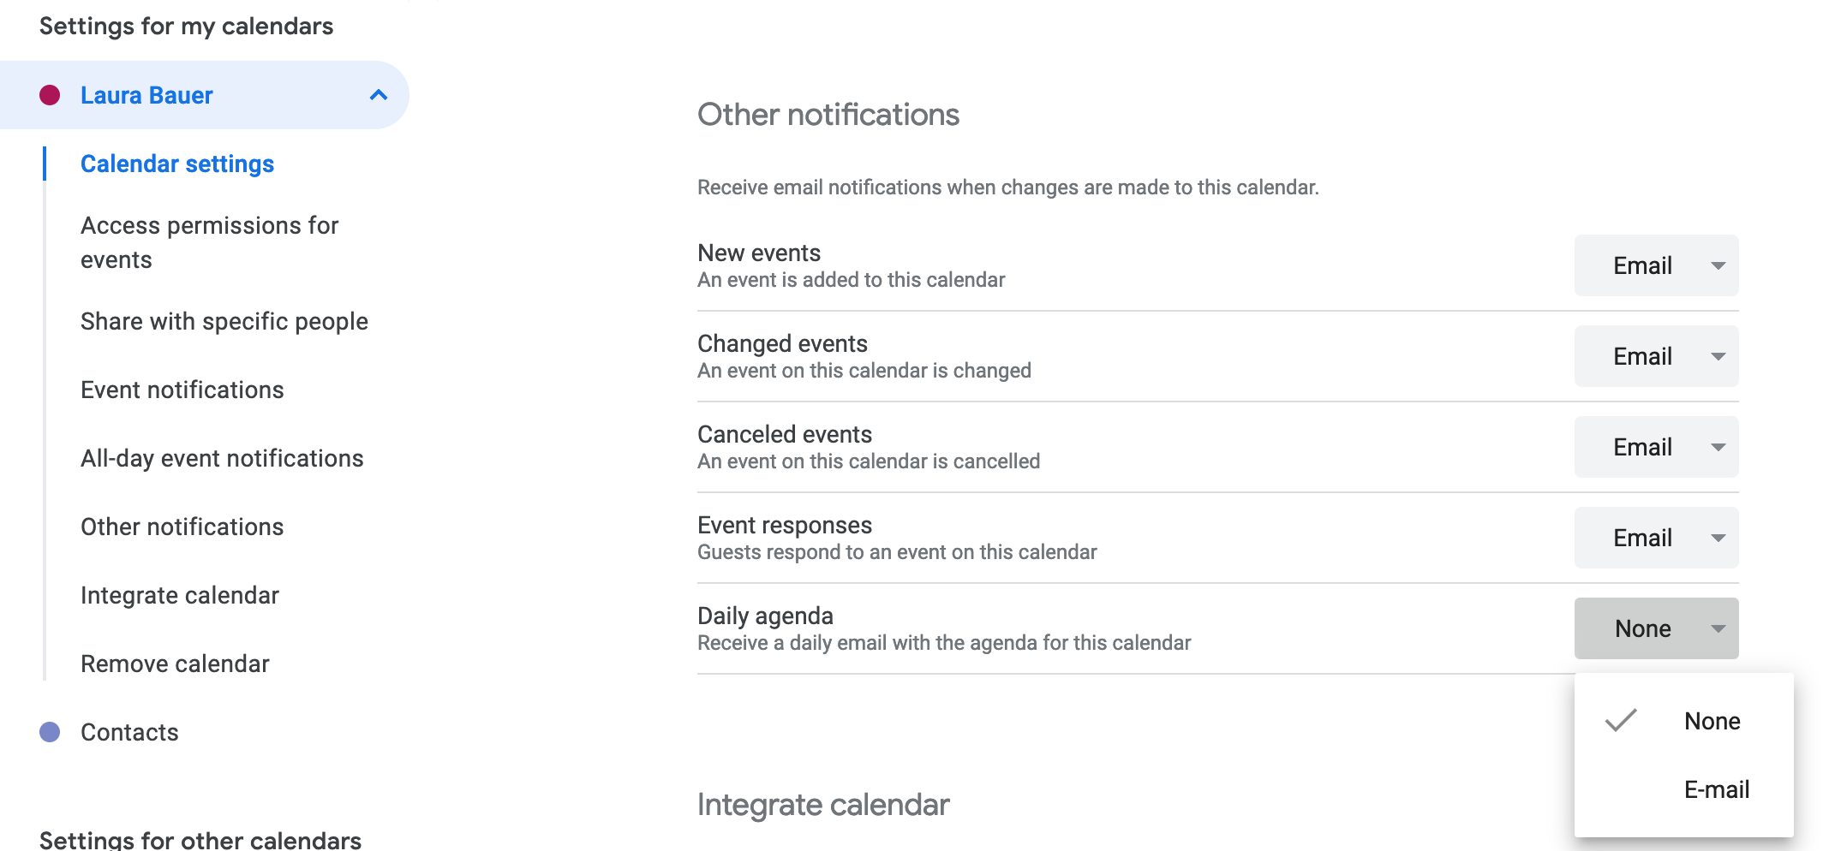Go to Calendar settings section
Viewport: 1823px width, 851px height.
(x=177, y=164)
